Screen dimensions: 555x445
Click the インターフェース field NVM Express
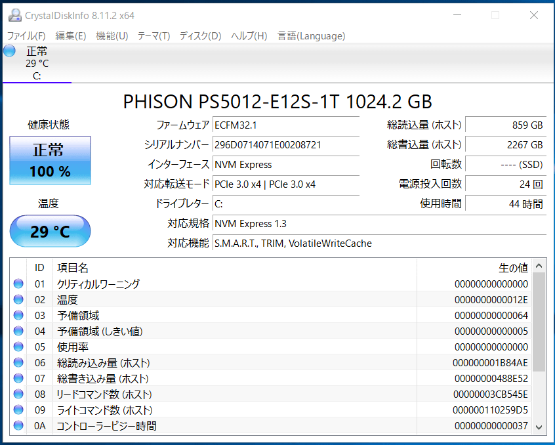tap(286, 165)
